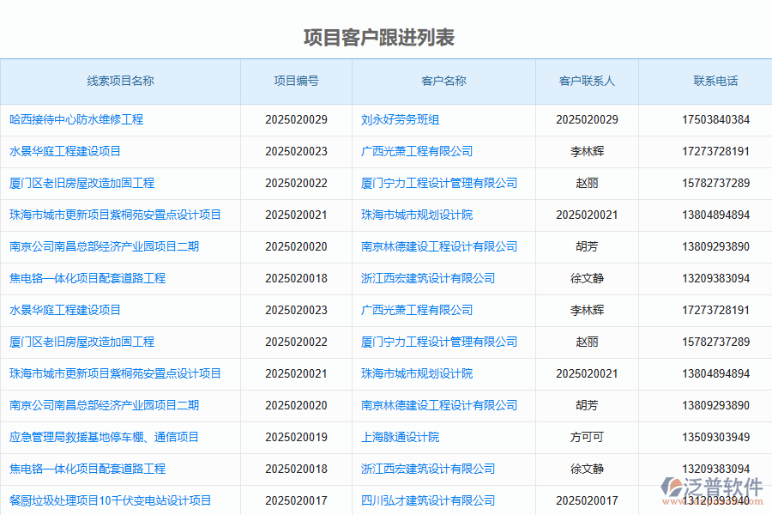Open 广西光萧工程有限公司 link just below 刘永好劳务班组
The image size is (772, 515).
417,151
